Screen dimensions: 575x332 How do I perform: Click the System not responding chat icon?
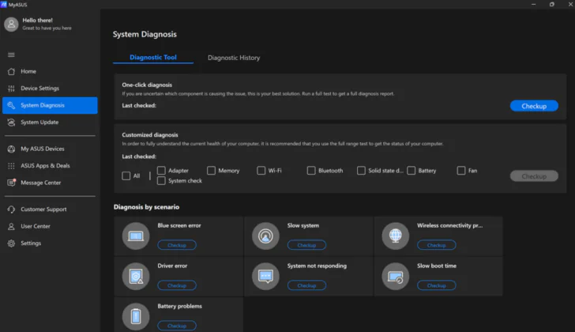pyautogui.click(x=265, y=276)
